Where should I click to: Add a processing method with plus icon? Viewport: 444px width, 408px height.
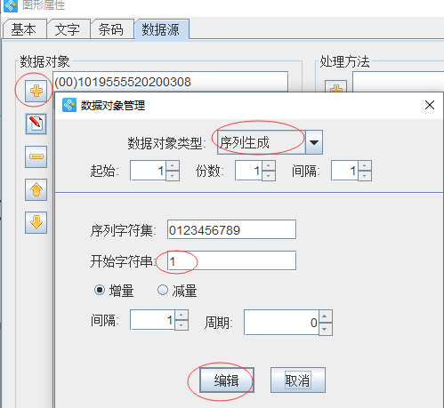tap(335, 86)
